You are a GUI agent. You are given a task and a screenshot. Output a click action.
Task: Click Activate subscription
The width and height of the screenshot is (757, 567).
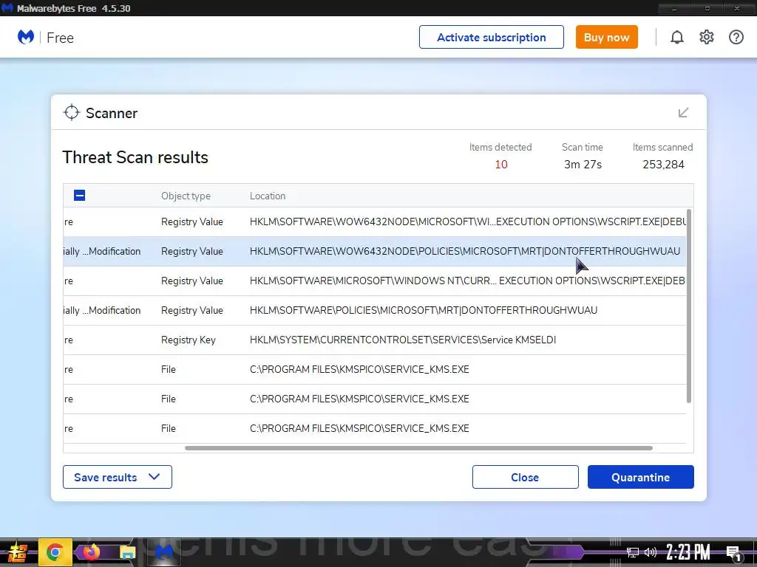click(492, 37)
